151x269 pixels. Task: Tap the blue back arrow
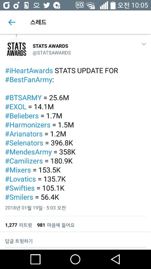(12, 22)
